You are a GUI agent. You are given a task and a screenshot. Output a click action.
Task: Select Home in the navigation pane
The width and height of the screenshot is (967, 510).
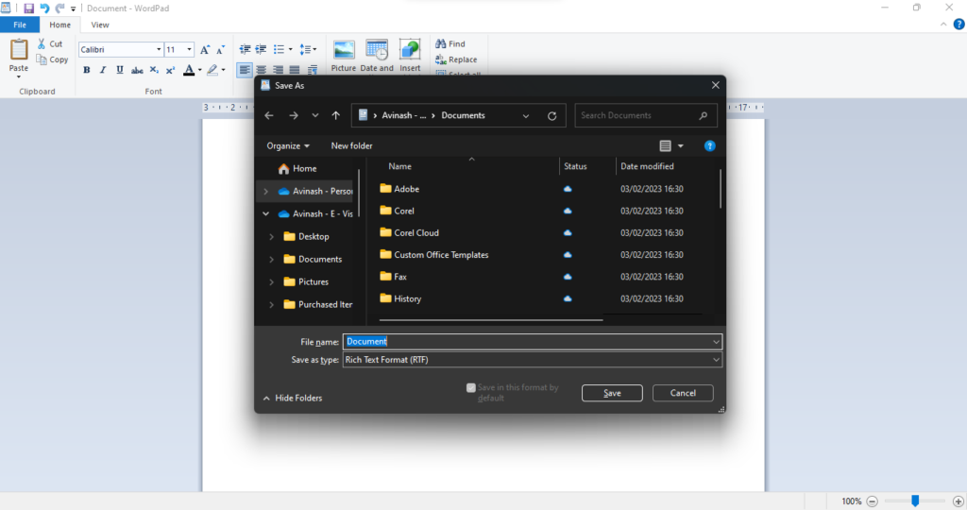(305, 168)
